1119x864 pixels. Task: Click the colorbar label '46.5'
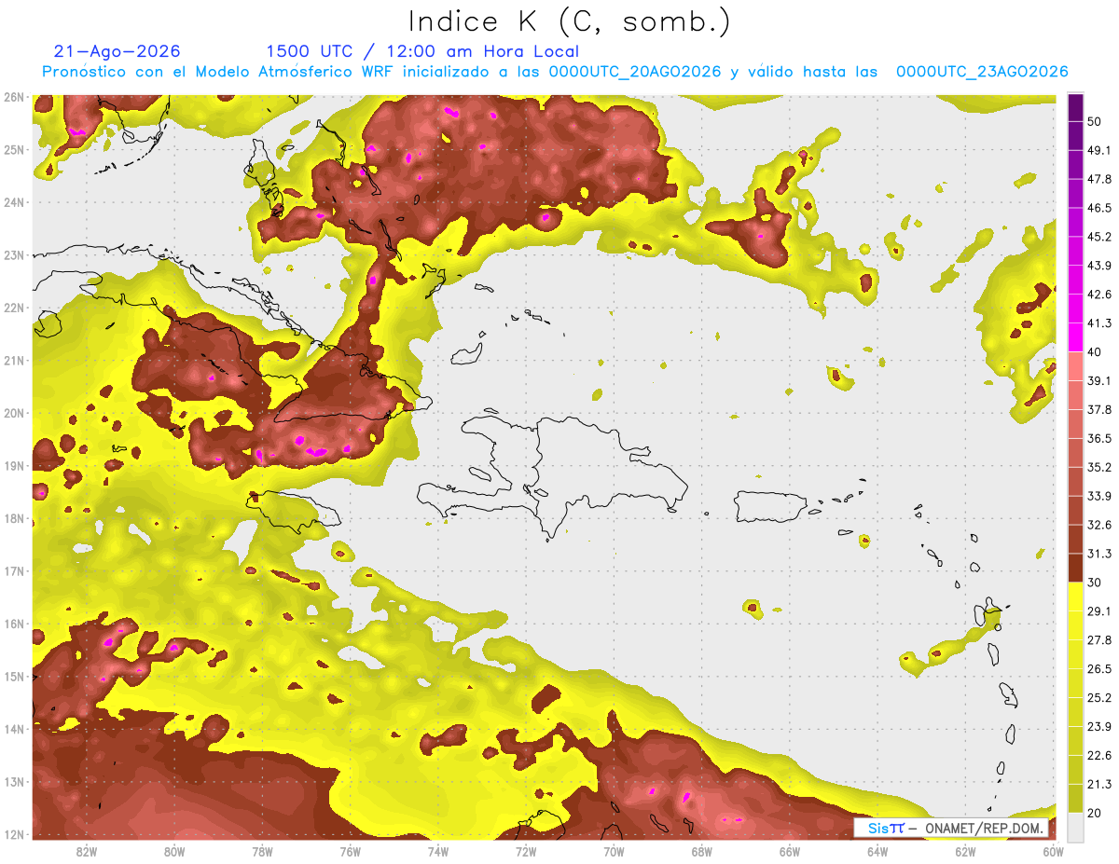coord(1098,208)
